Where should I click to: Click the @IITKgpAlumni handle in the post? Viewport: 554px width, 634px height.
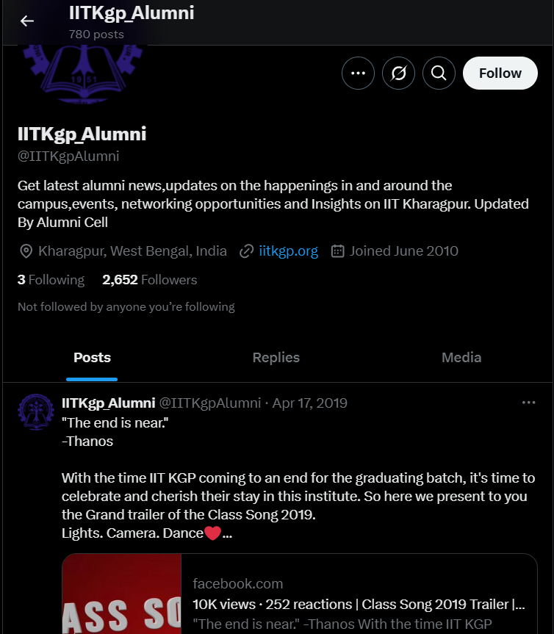coord(210,403)
